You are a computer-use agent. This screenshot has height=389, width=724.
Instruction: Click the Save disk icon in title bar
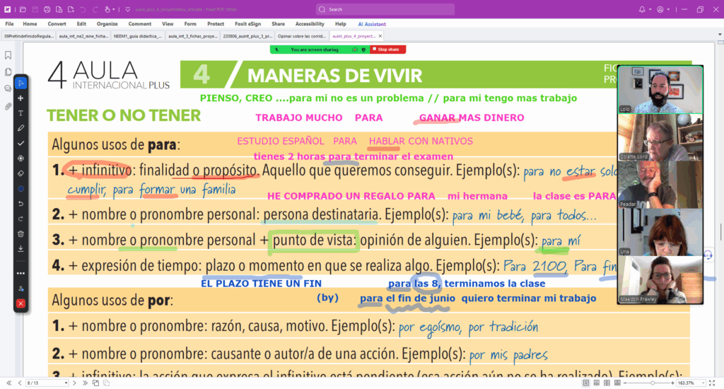tap(35, 9)
